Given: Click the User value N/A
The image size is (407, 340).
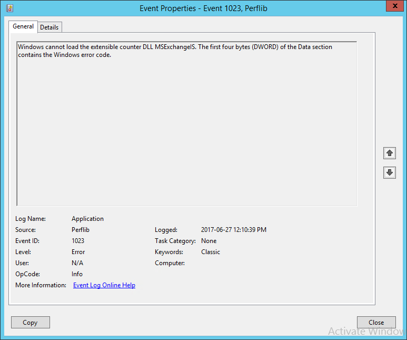Looking at the screenshot, I should click(77, 263).
